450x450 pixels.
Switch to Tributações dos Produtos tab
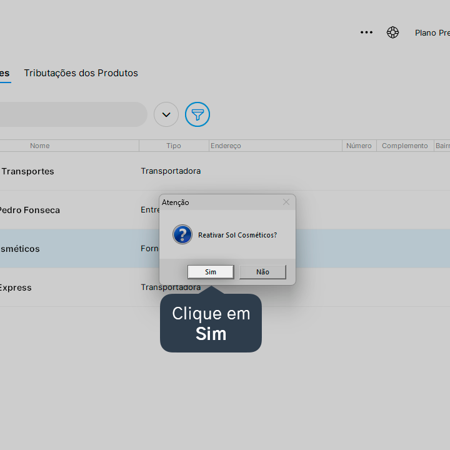coord(81,73)
